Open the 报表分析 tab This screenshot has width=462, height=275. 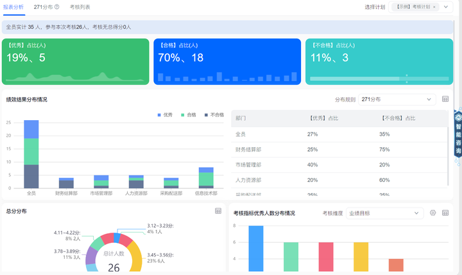[x=13, y=7]
